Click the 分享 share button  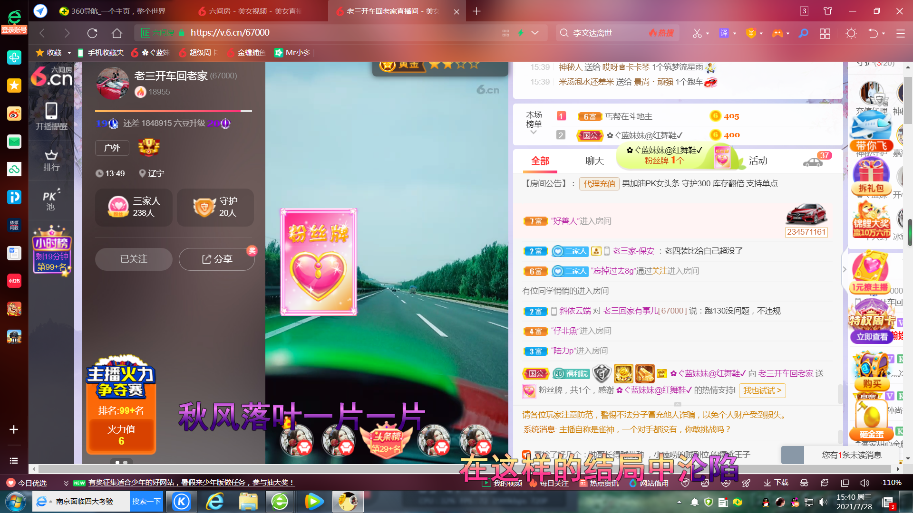pos(217,259)
